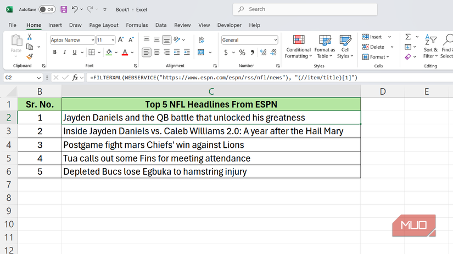The height and width of the screenshot is (254, 453).
Task: Decrease indent
Action: (x=177, y=52)
